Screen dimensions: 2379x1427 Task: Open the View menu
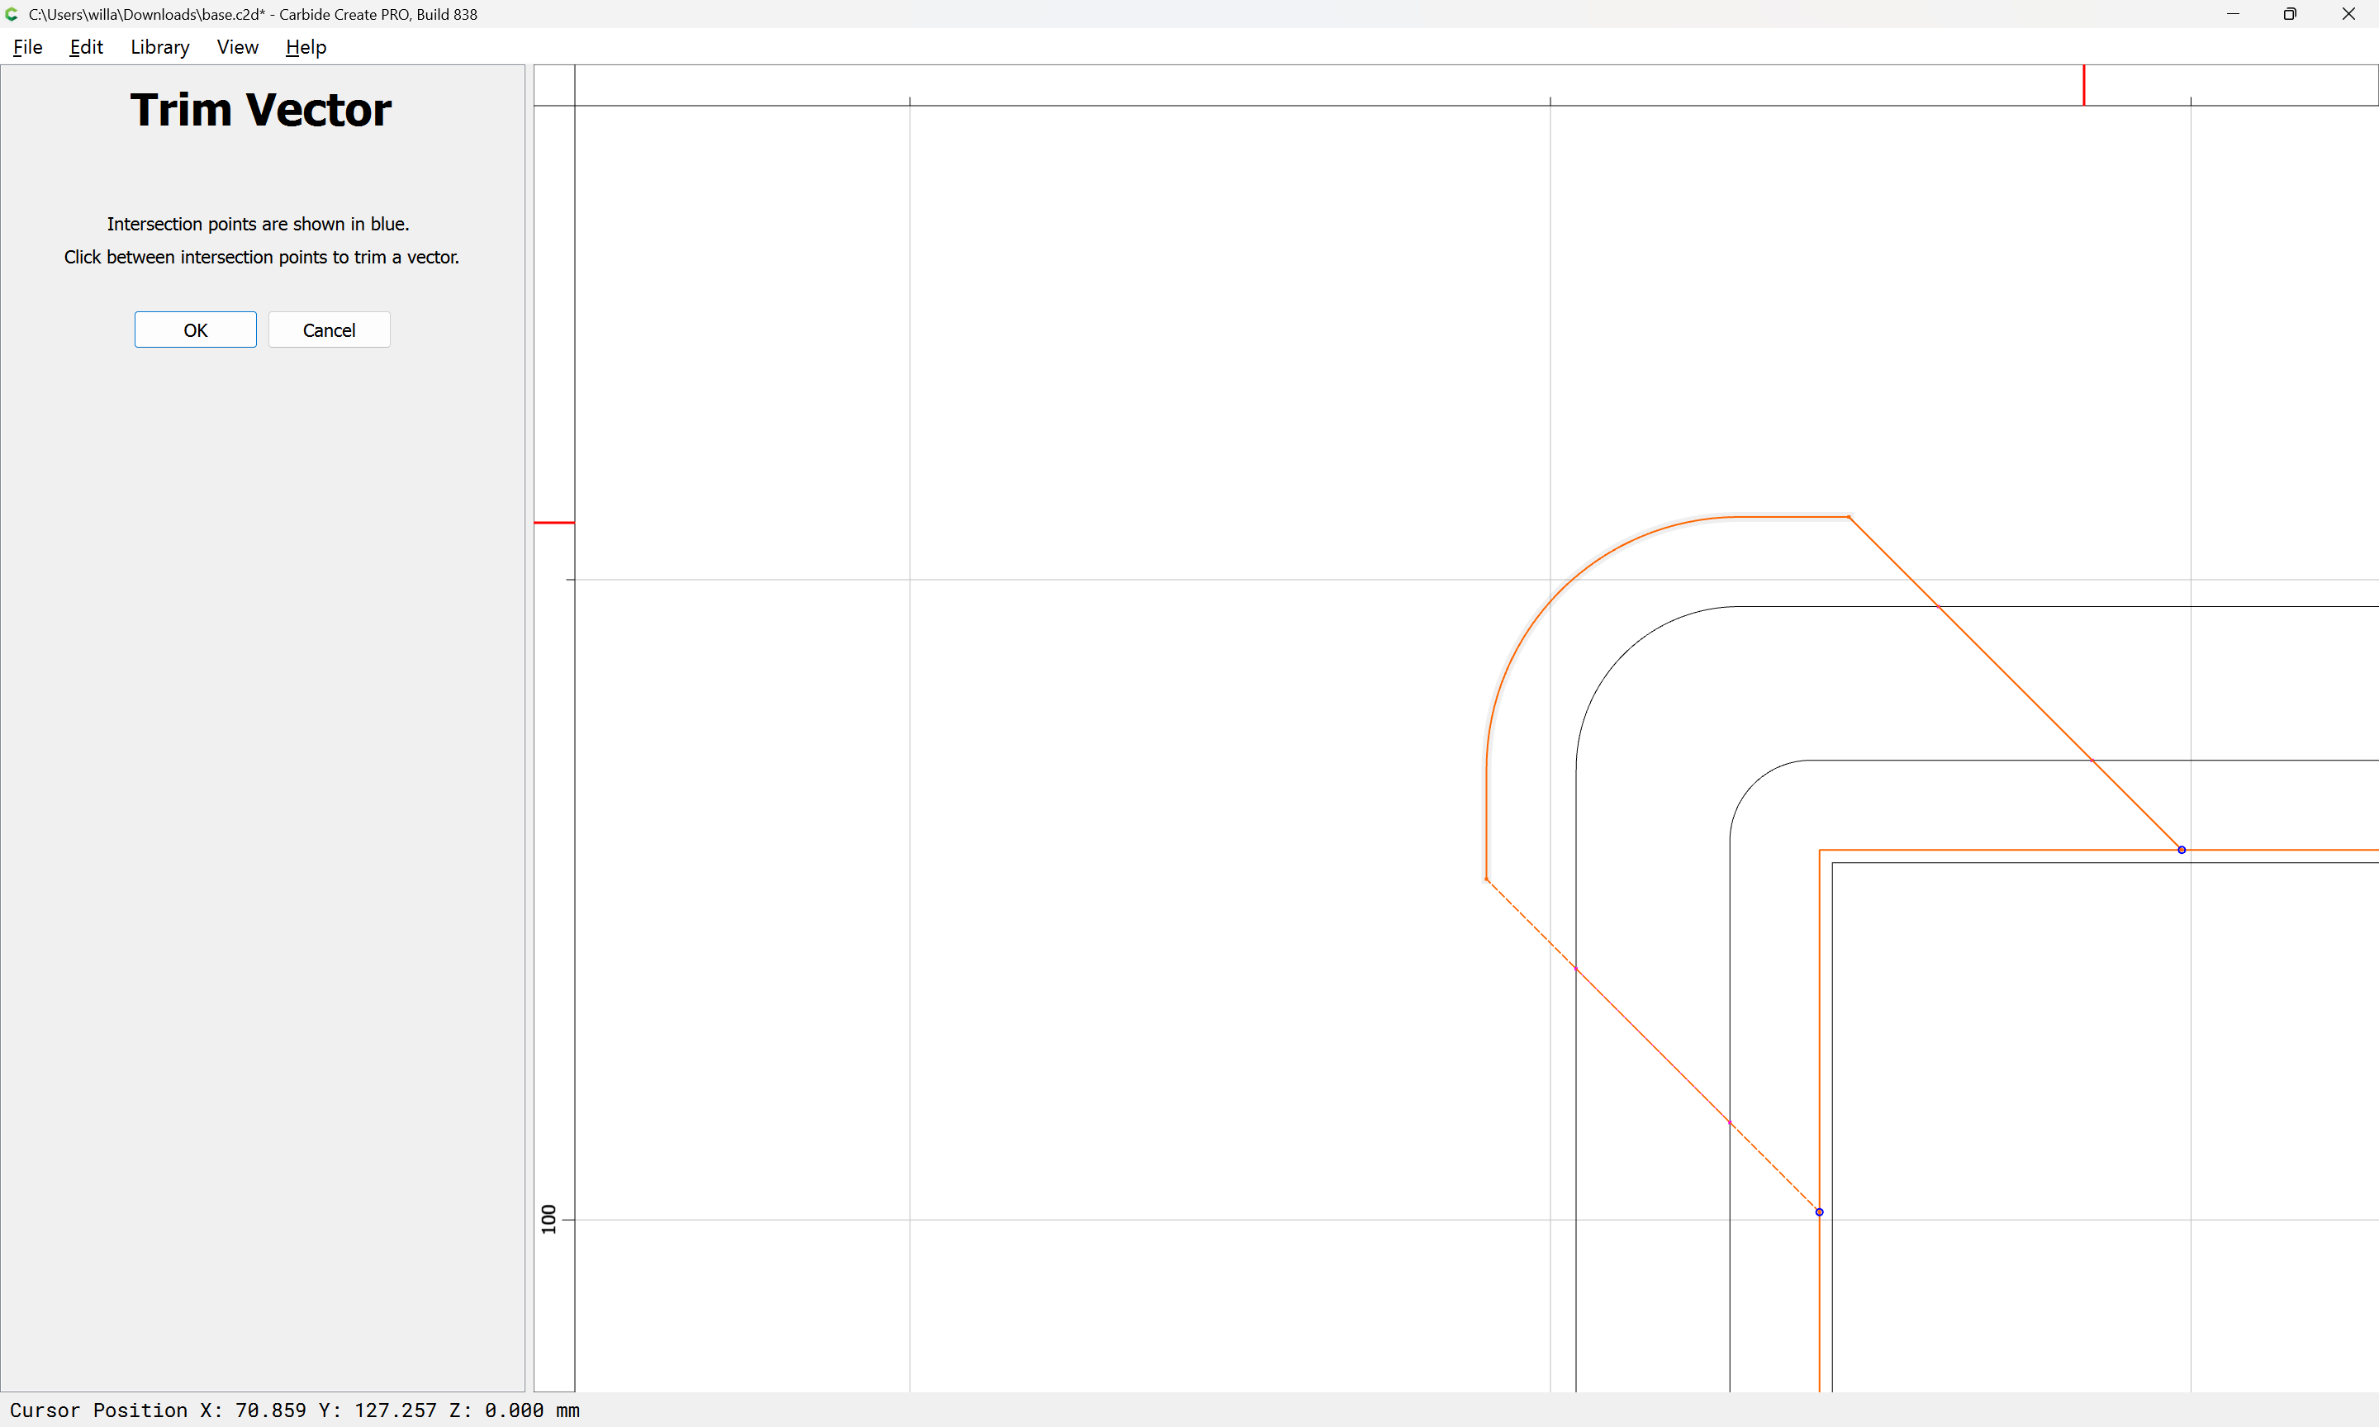(238, 47)
